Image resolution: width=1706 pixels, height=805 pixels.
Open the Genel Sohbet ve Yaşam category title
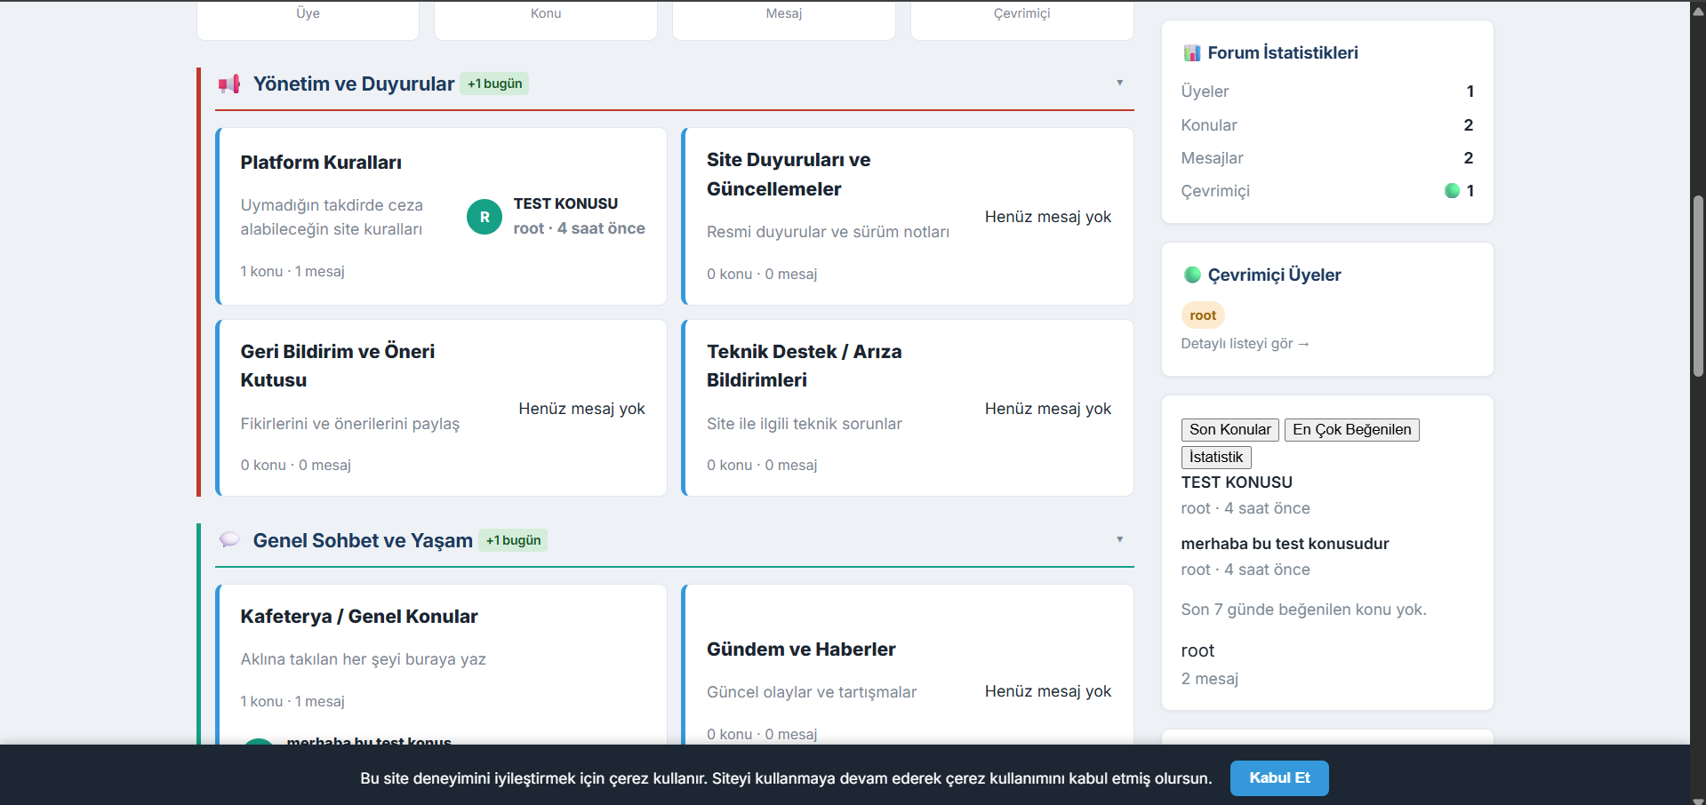[363, 540]
